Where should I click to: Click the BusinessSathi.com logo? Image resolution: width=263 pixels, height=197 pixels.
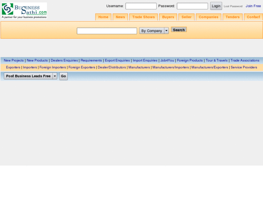(24, 11)
